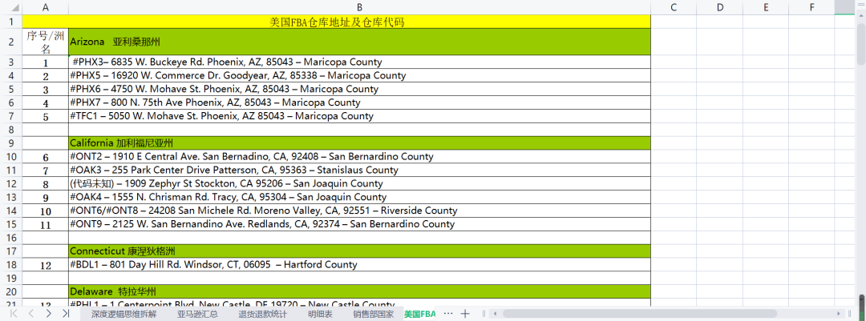Go to the next sheet tab arrow
The height and width of the screenshot is (321, 866).
pos(50,314)
